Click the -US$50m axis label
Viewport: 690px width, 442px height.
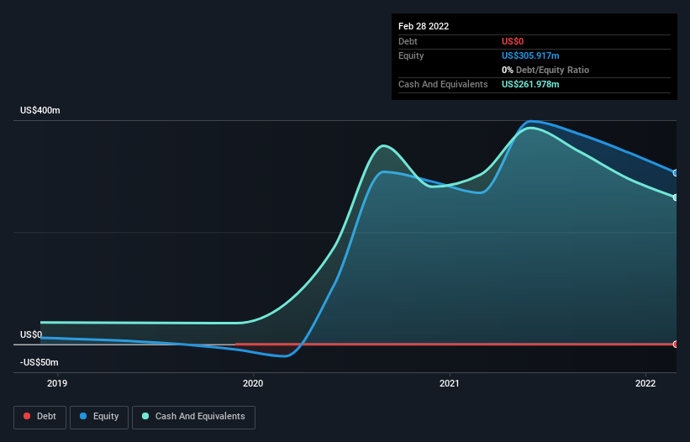pos(40,362)
